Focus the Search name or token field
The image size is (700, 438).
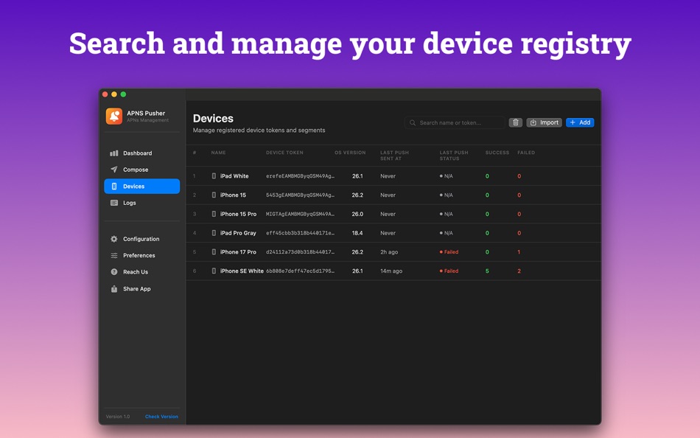click(455, 122)
